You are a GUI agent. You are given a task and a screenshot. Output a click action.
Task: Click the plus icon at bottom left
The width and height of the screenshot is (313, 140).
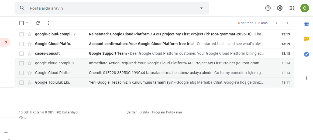point(6,132)
